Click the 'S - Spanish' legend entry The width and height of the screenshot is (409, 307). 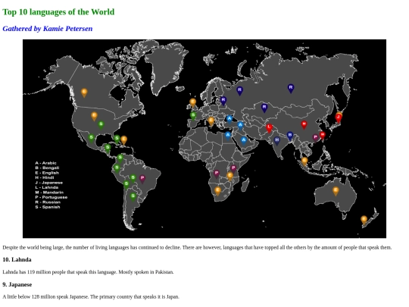coord(48,207)
